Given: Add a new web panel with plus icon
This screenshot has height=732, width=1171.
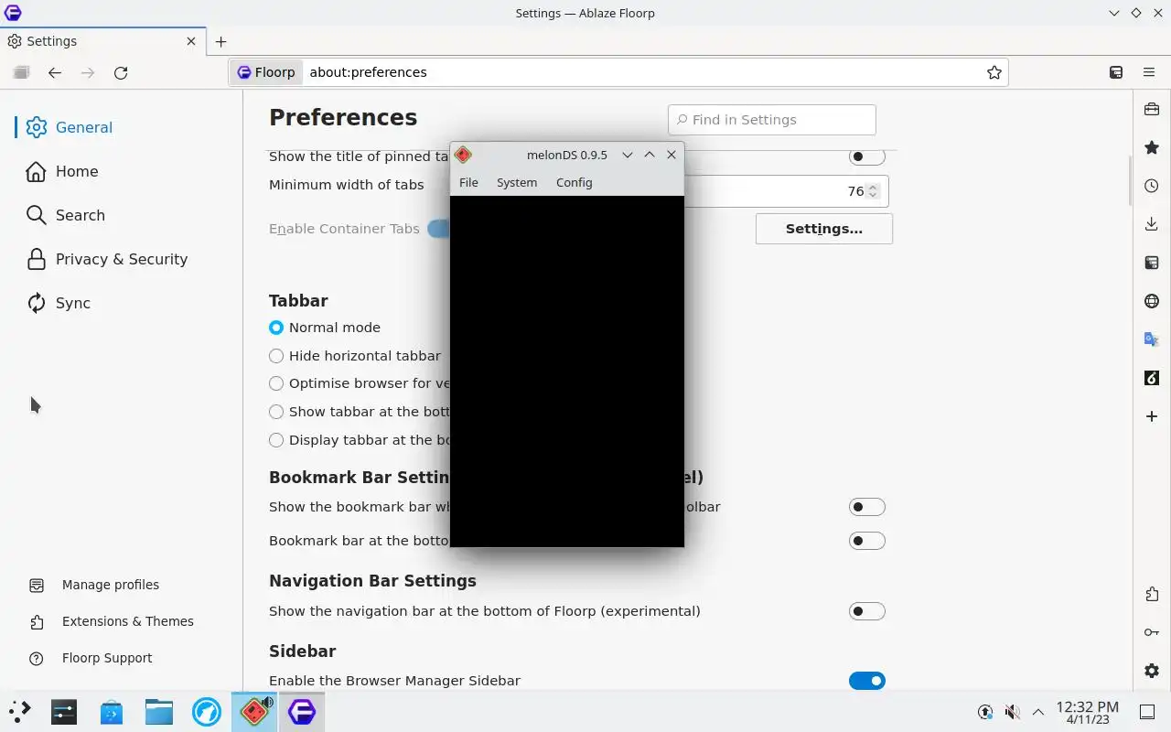Looking at the screenshot, I should (x=1152, y=416).
